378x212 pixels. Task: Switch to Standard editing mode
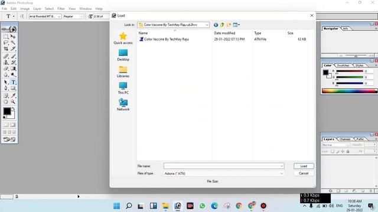pyautogui.click(x=6, y=125)
